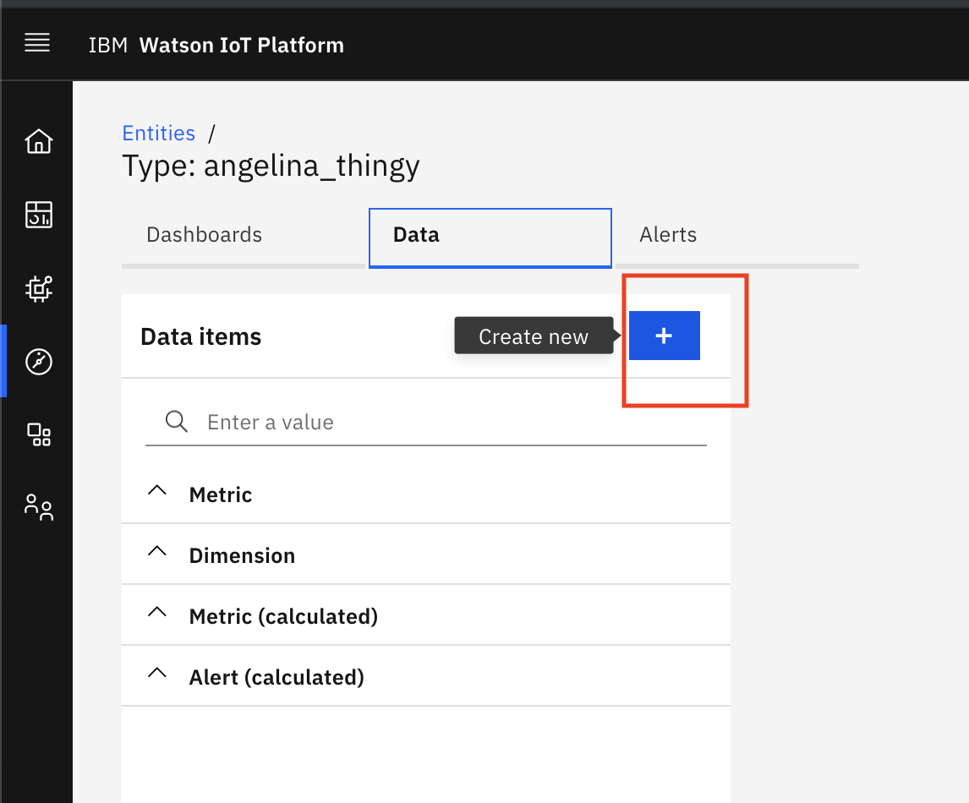The image size is (969, 803).
Task: Open the dashboard boards sidebar icon
Action: (38, 215)
